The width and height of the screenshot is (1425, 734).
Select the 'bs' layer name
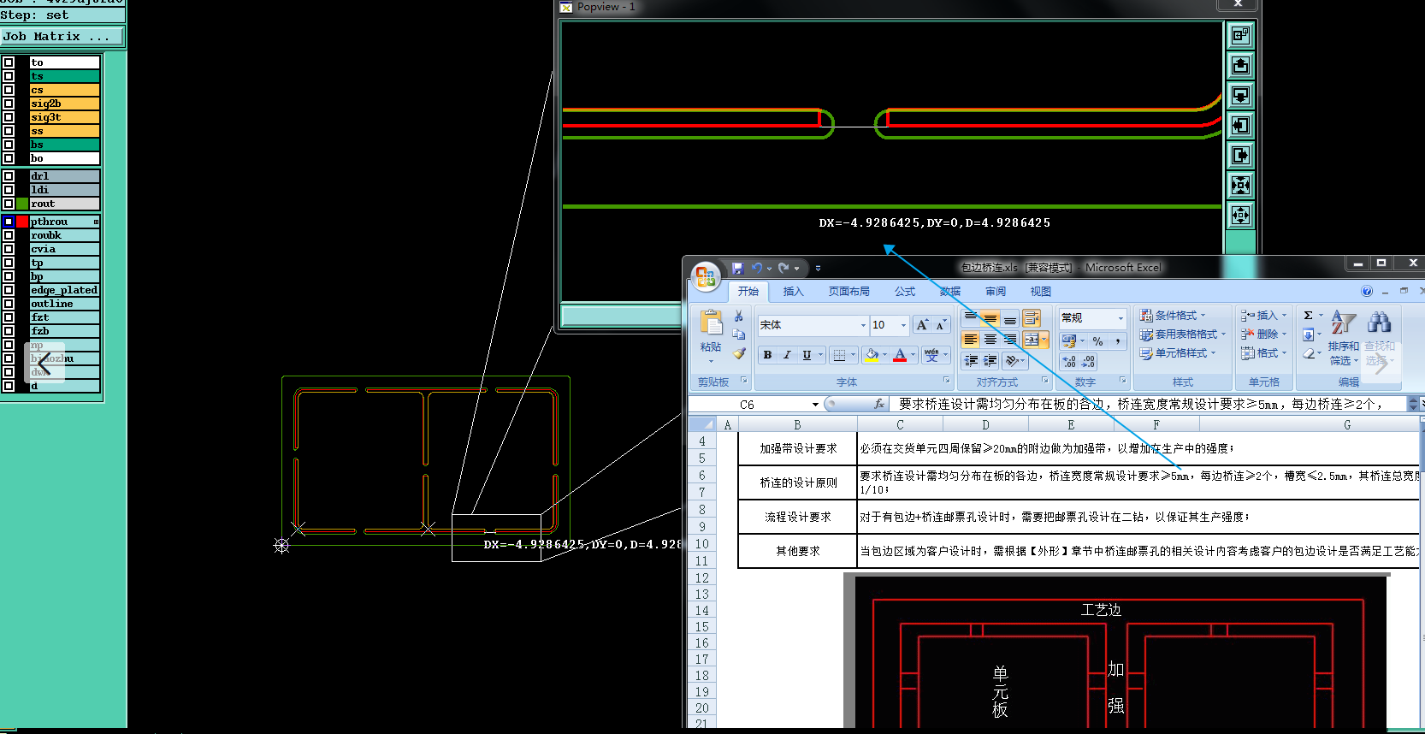tap(65, 145)
